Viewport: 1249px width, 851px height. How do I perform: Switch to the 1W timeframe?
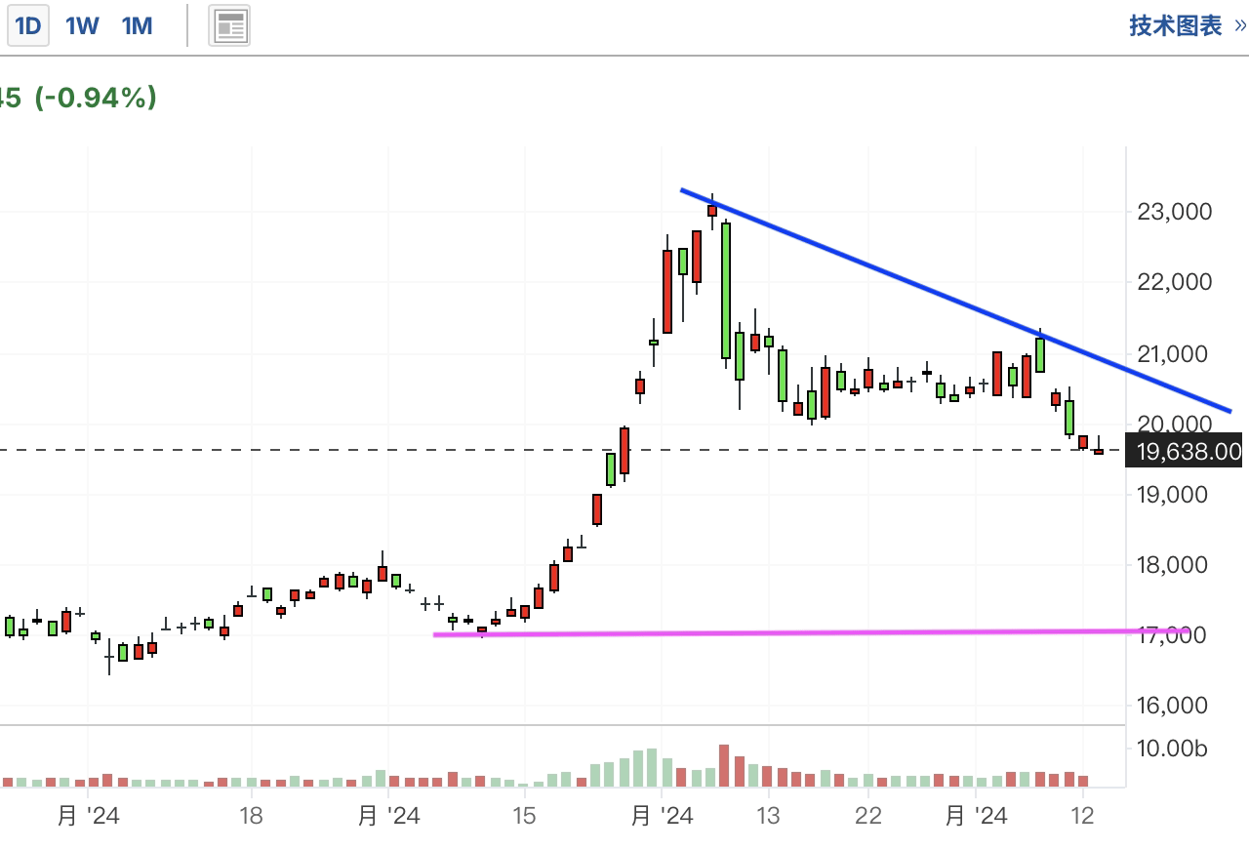[82, 25]
